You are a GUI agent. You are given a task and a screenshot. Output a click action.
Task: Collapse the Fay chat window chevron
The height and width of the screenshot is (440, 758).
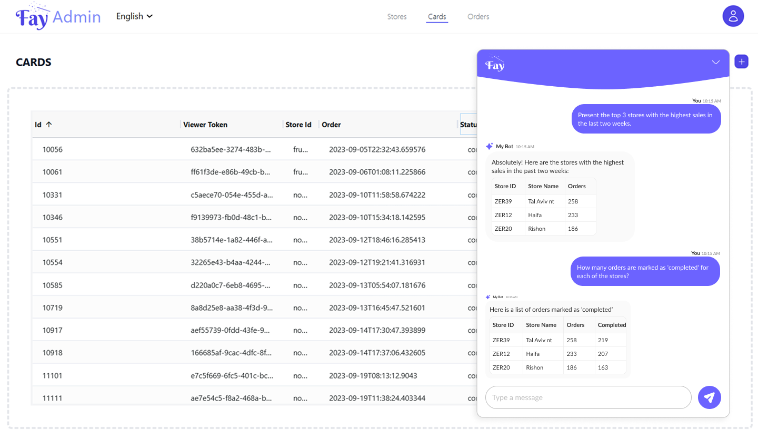(x=715, y=63)
